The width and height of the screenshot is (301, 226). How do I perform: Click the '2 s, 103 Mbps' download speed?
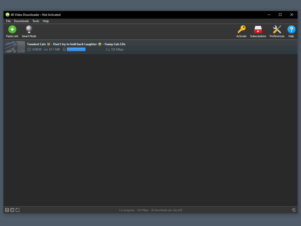pos(115,49)
